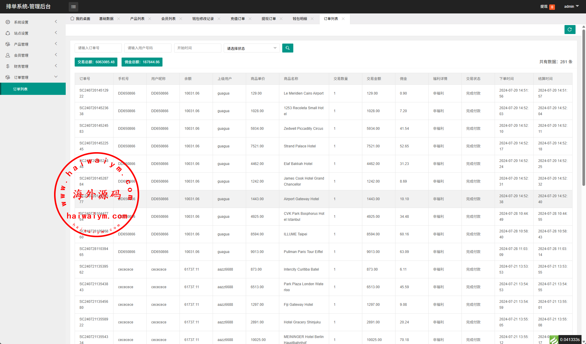
Task: Click the vertical page scrollbar
Action: click(x=583, y=107)
